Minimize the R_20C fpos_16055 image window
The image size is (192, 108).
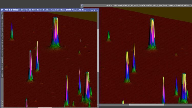(89, 10)
